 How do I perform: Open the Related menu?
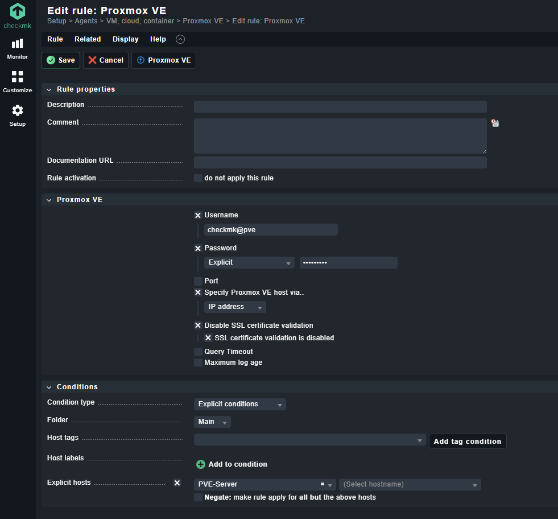point(88,39)
